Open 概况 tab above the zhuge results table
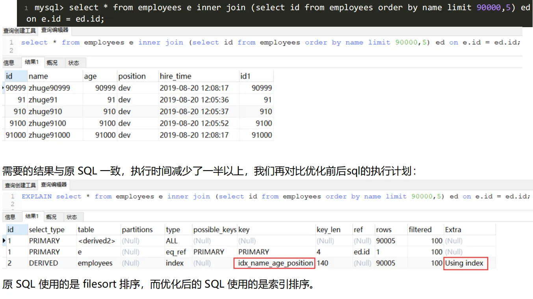Viewport: 533px width, 299px height. click(52, 63)
